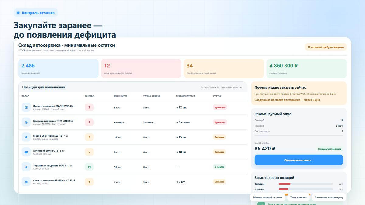Select the 4 860 300 ₽ стоимость склада card
Image resolution: width=365 pixels, height=205 pixels.
307,69
